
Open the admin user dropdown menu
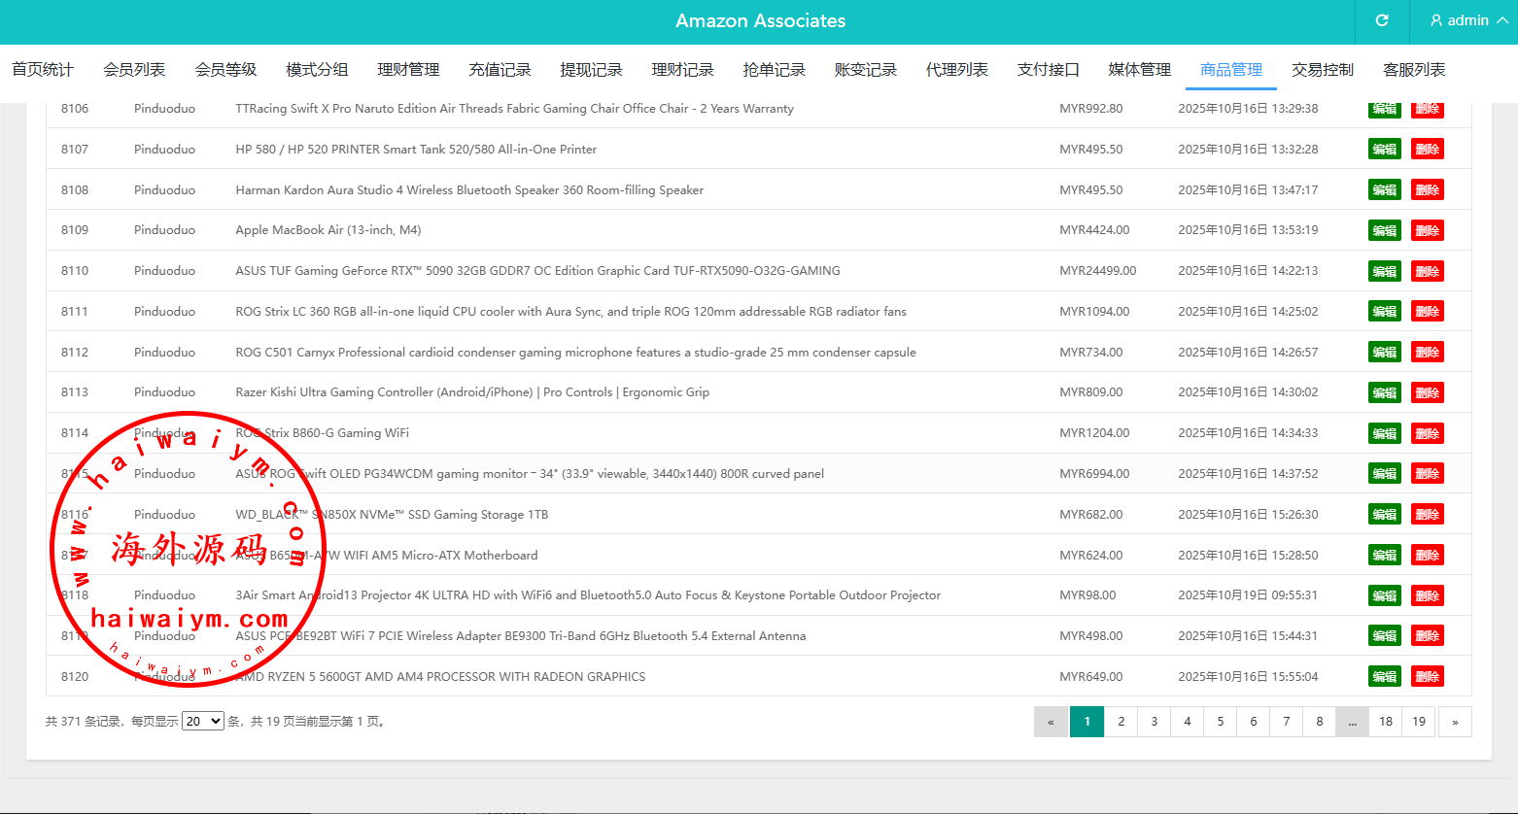coord(1468,20)
